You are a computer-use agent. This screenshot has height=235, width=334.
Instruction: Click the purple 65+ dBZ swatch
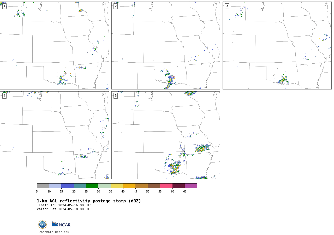(x=191, y=186)
